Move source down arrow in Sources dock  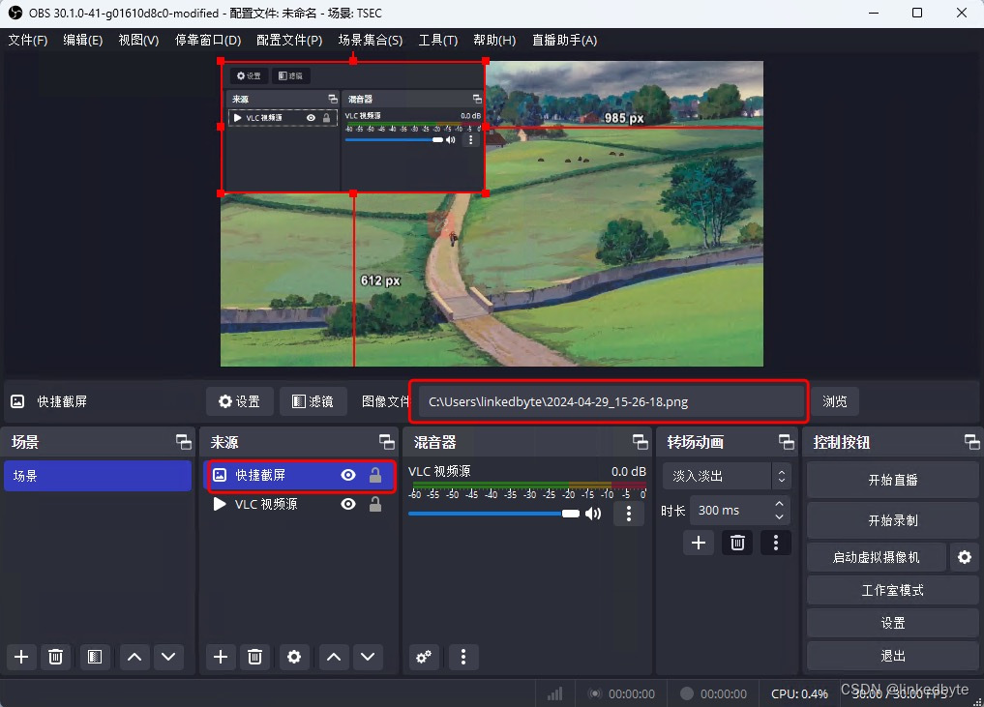tap(368, 657)
